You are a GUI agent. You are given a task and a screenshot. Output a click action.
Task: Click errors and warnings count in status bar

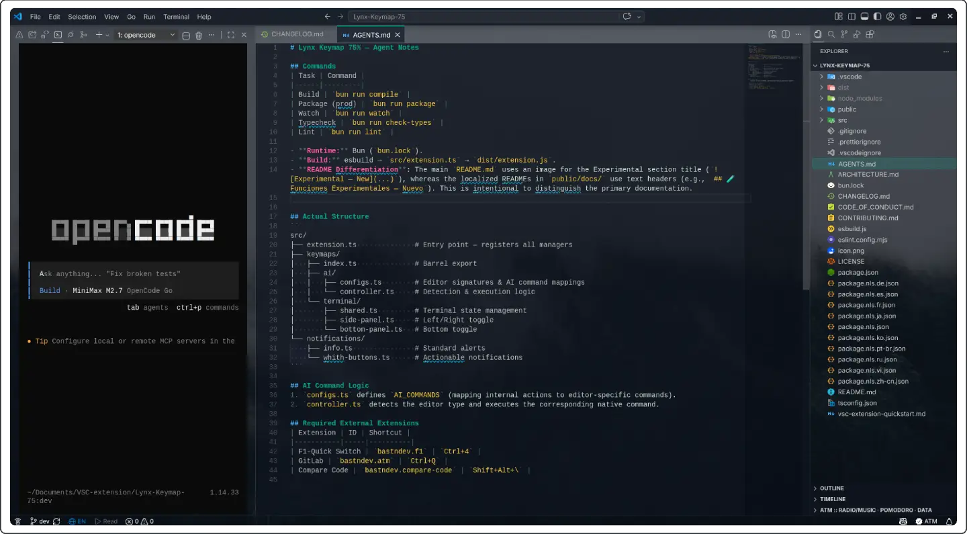pyautogui.click(x=140, y=521)
